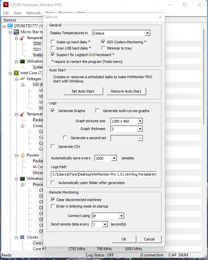Collapse the Powers tree node
The height and width of the screenshot is (260, 208).
16,155
